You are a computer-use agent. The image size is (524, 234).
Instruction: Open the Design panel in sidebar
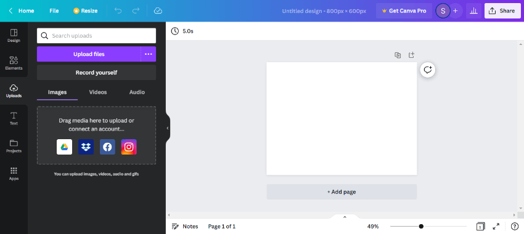coord(14,36)
